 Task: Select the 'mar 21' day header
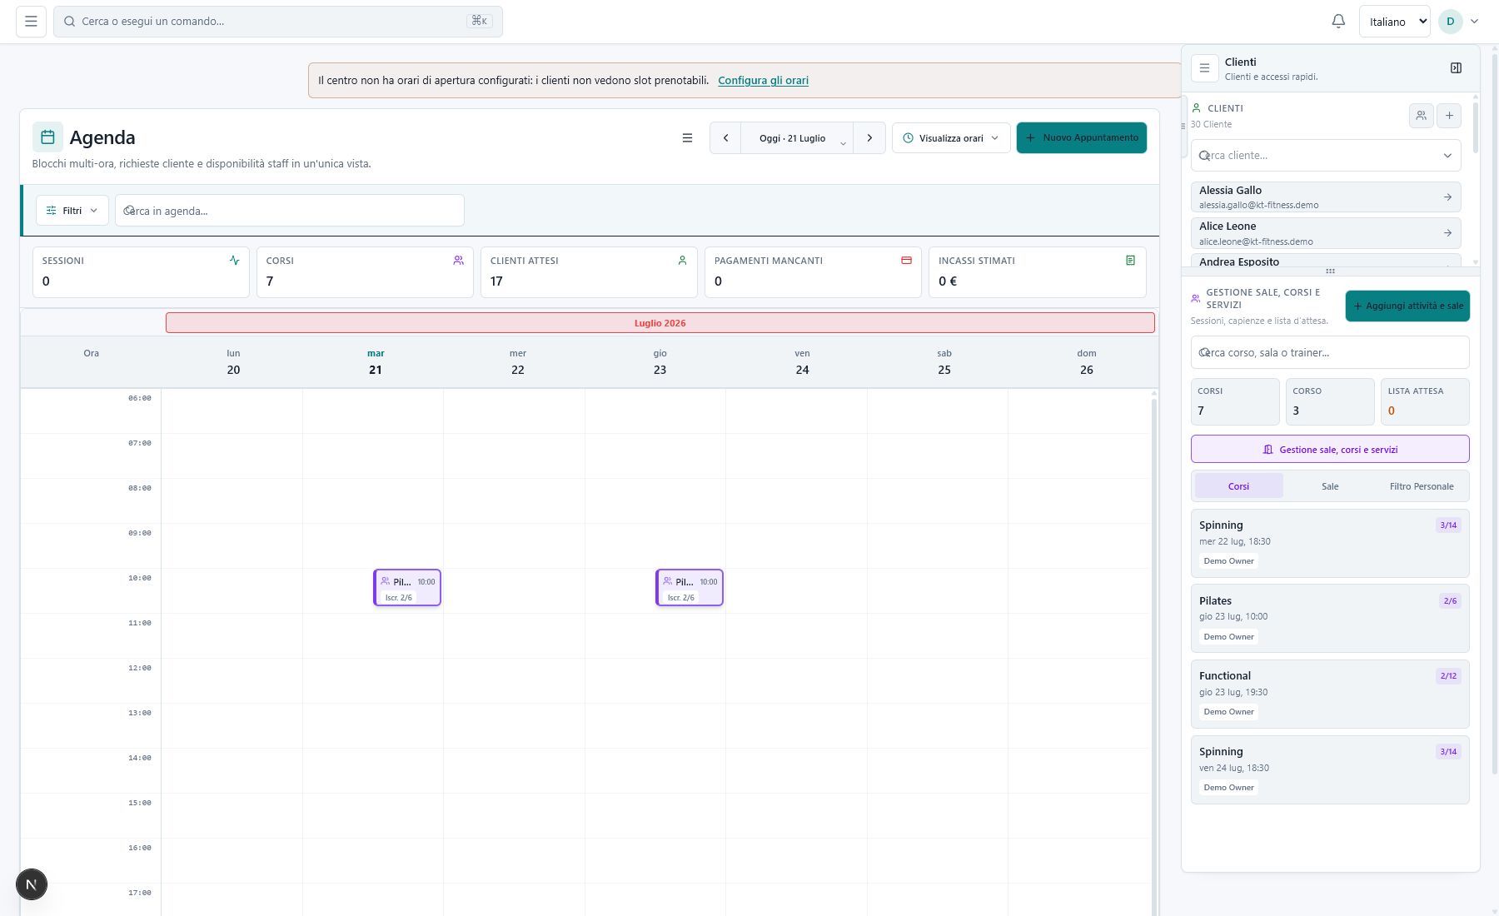(376, 362)
